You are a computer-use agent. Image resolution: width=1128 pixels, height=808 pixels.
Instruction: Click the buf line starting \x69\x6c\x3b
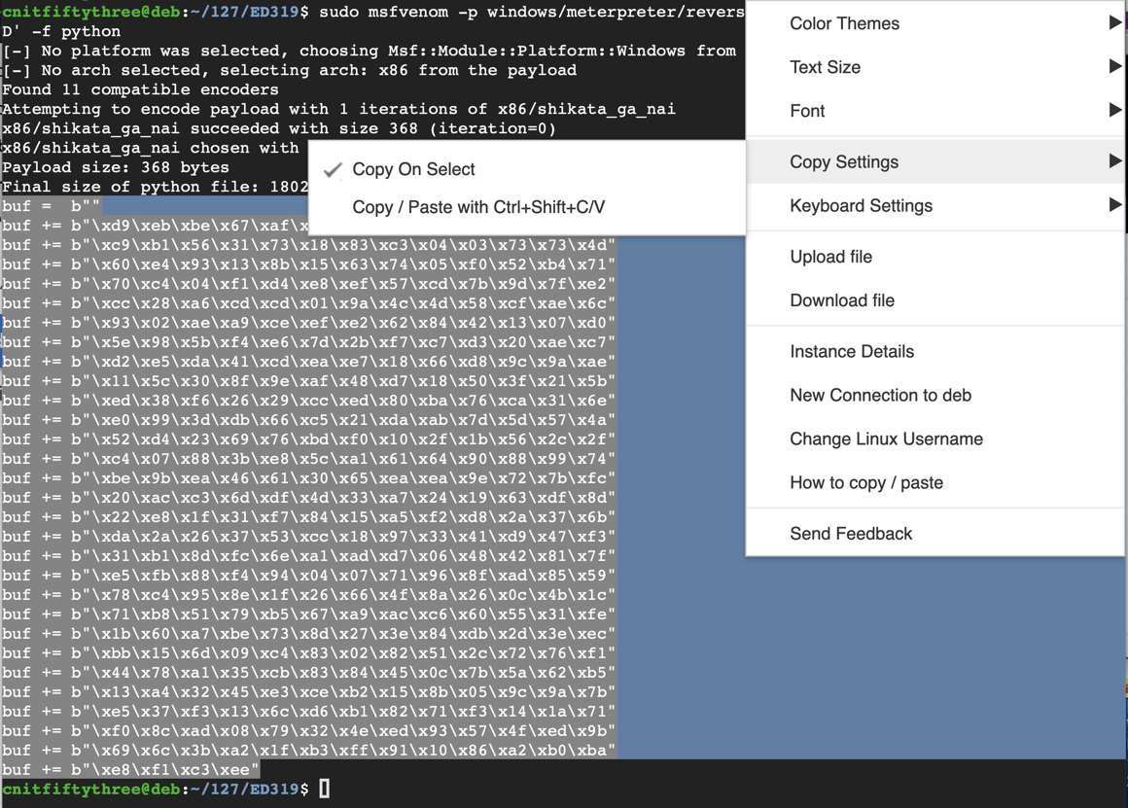308,751
